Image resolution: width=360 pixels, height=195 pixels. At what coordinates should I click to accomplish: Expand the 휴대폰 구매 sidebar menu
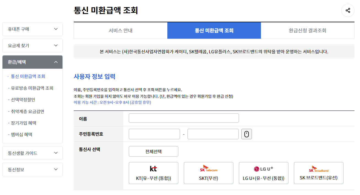pyautogui.click(x=32, y=29)
